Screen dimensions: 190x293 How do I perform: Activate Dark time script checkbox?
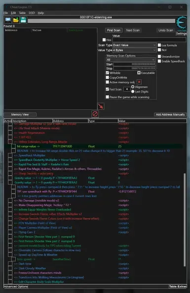[10, 263]
